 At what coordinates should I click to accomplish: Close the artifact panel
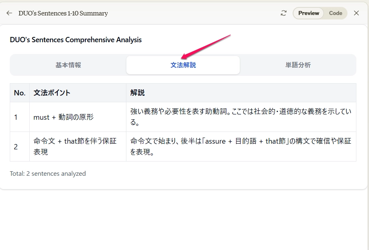[356, 13]
